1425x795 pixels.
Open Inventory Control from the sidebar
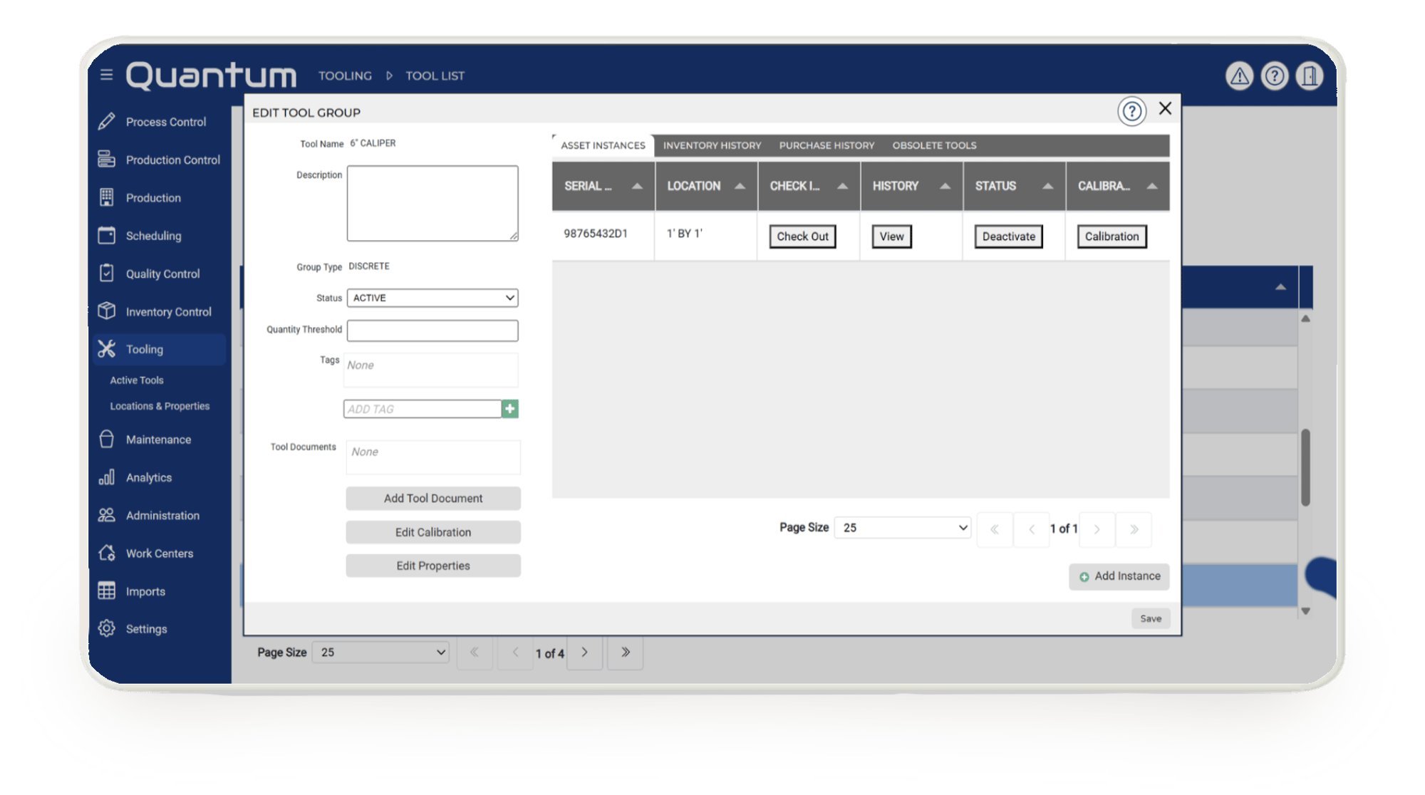point(106,311)
